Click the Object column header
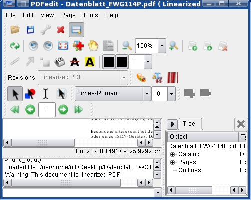 click(203, 137)
